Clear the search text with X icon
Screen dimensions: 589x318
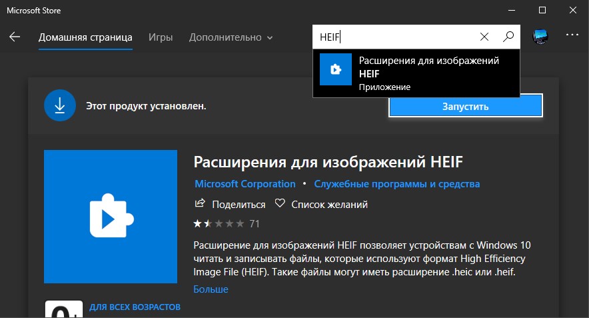(484, 37)
